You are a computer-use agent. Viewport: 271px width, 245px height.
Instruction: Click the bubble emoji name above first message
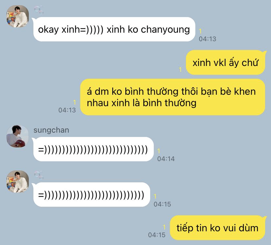pos(39,10)
